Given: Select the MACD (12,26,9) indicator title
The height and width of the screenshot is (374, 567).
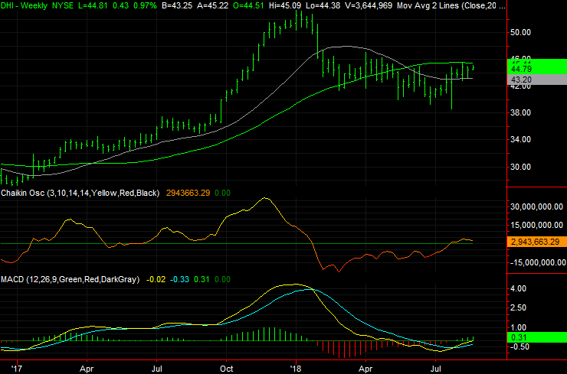Looking at the screenshot, I should 70,279.
